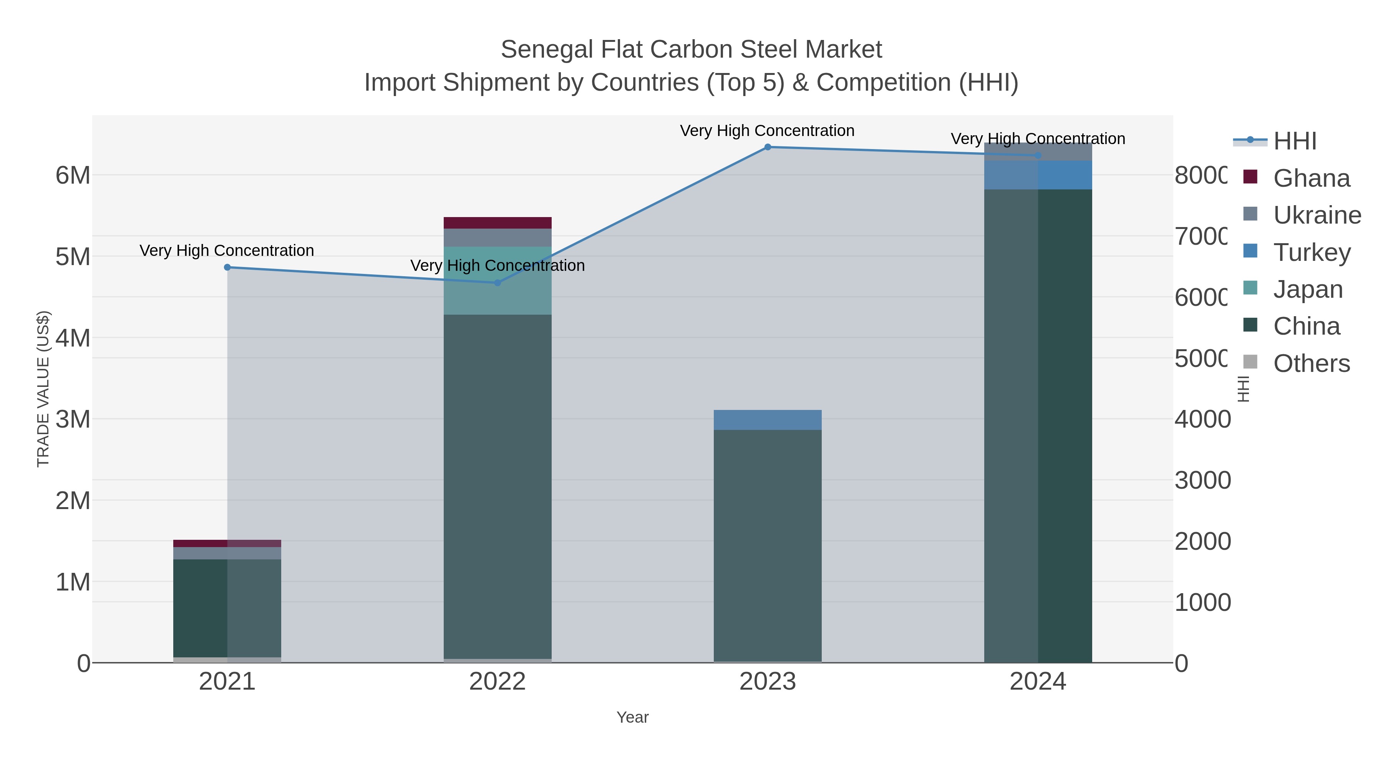
Task: Click the 1M left axis tick label
Action: pyautogui.click(x=73, y=582)
